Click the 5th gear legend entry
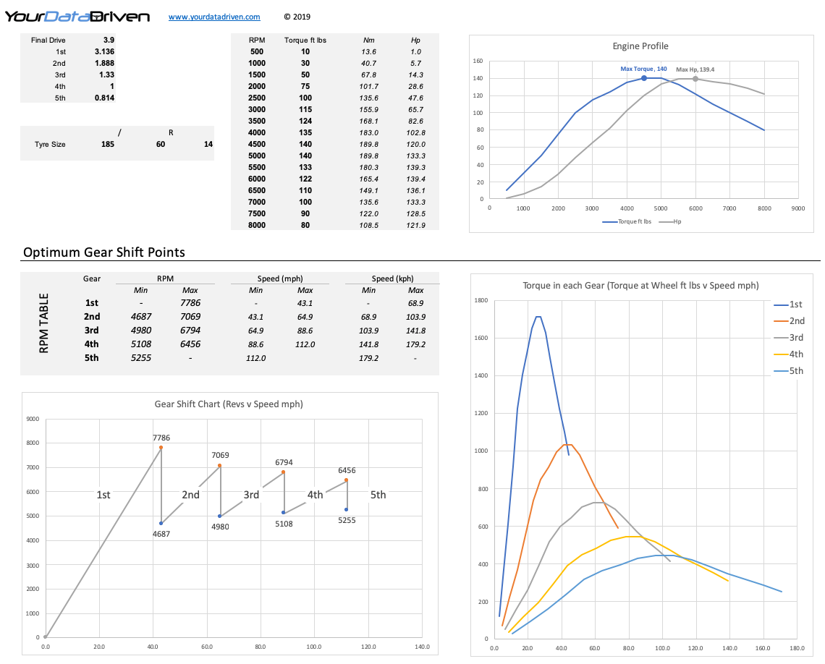The width and height of the screenshot is (825, 664). pyautogui.click(x=788, y=370)
